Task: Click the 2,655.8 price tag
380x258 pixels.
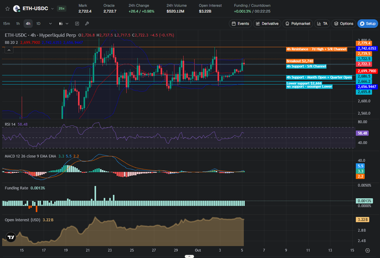Action: click(x=364, y=92)
